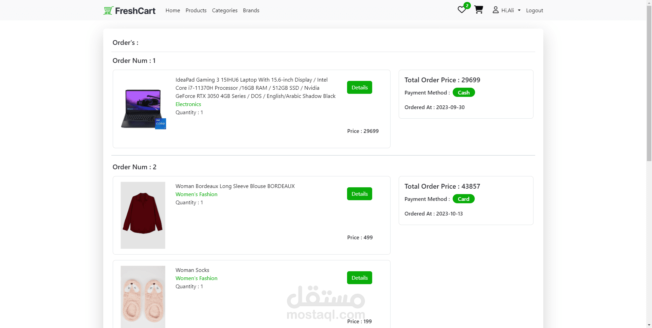Click the wishlist heart icon
The image size is (652, 328).
pos(462,10)
